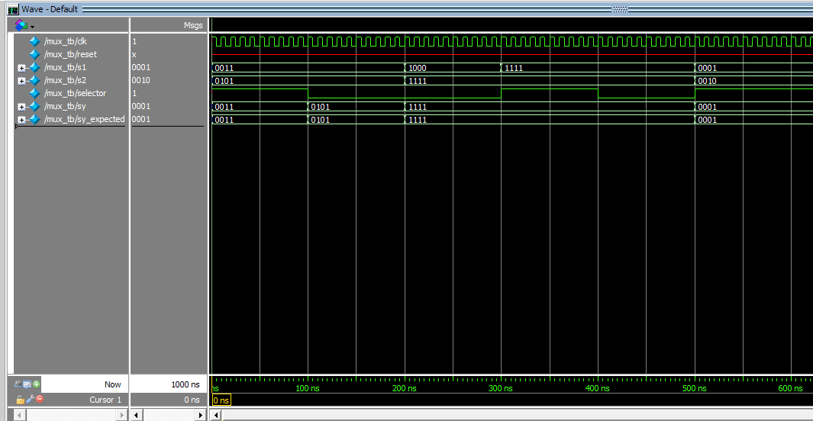Click the title bar grip handle dots
Viewport: 813px width, 421px height.
[620, 9]
